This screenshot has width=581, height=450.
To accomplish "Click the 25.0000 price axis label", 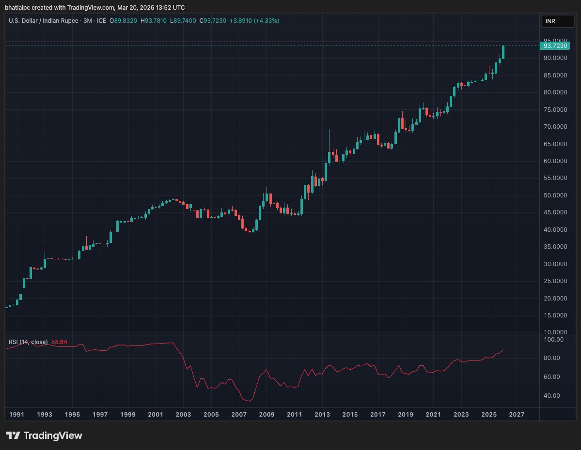I will [555, 281].
